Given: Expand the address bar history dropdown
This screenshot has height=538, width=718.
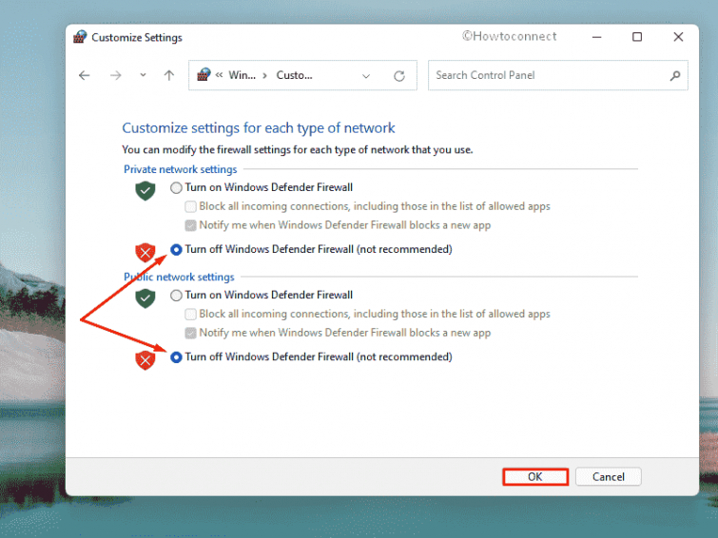Looking at the screenshot, I should 366,76.
